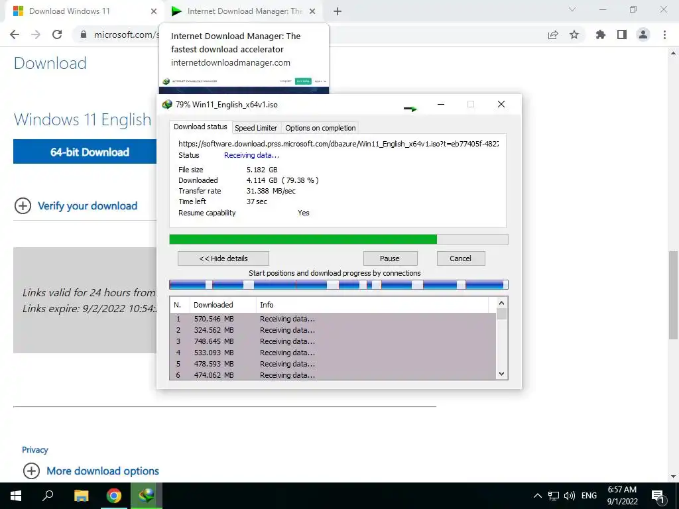Toggle Chrome side panel icon
Screen dimensions: 679x509
coord(622,34)
